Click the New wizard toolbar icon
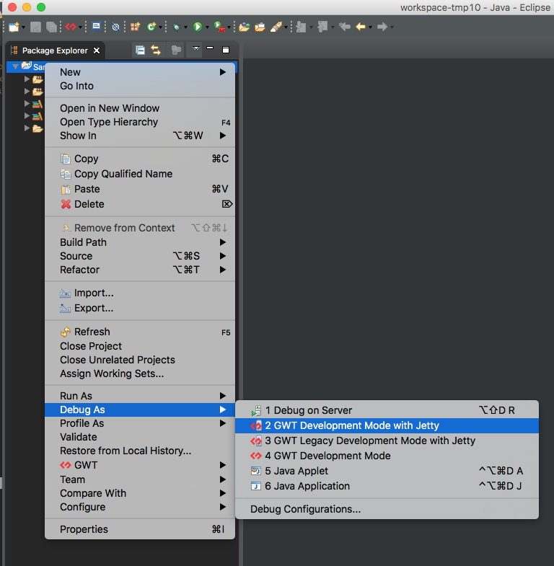Image resolution: width=554 pixels, height=566 pixels. [x=14, y=27]
